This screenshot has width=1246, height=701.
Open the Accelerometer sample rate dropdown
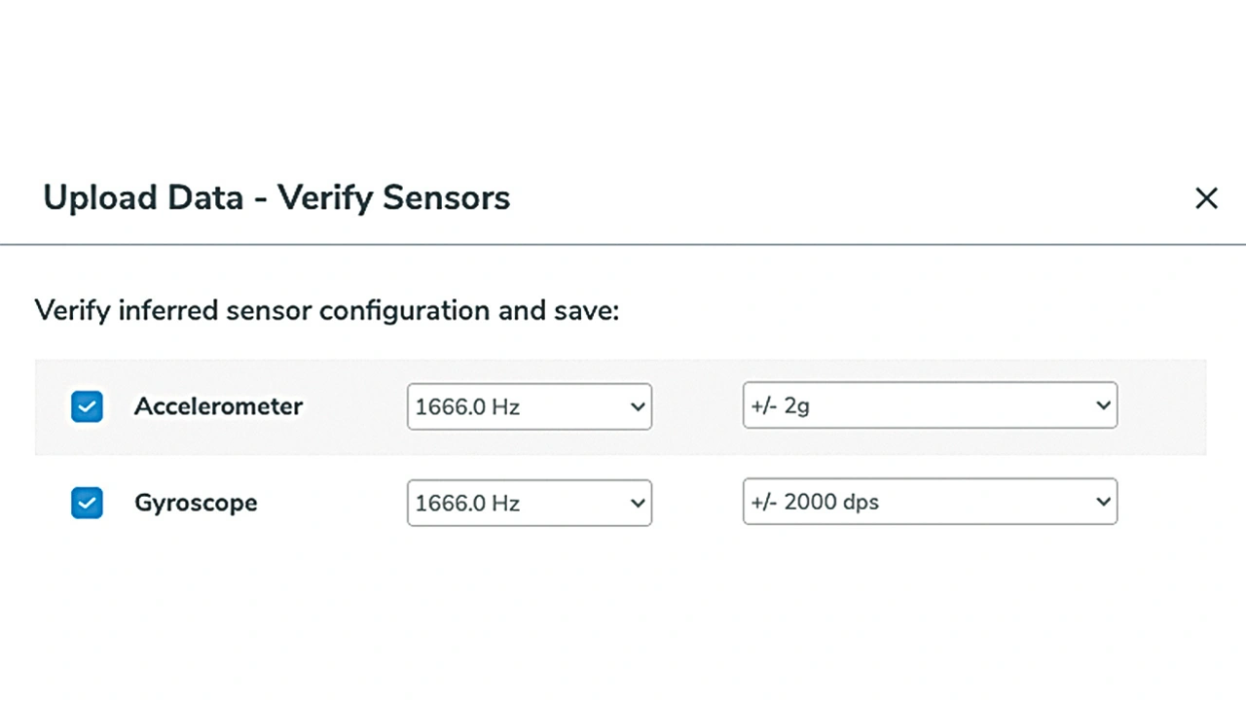529,406
